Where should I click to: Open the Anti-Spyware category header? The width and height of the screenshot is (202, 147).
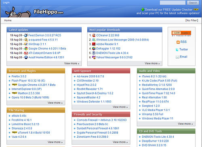click(82, 71)
